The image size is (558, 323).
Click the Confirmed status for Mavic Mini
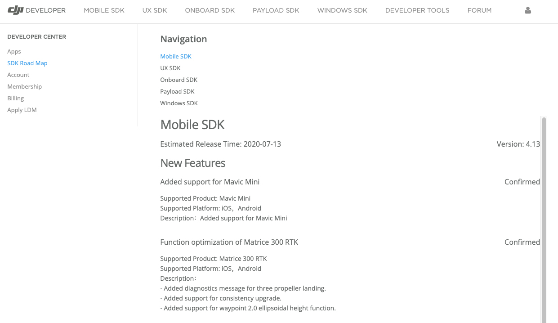point(522,182)
